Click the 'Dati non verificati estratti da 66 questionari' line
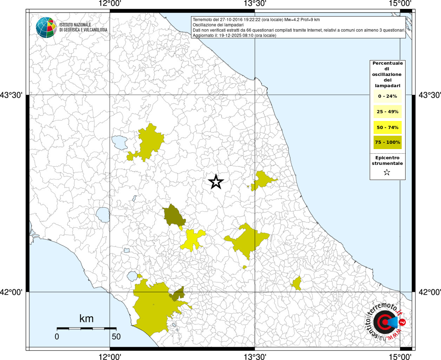Image resolution: width=441 pixels, height=360 pixels. click(299, 30)
